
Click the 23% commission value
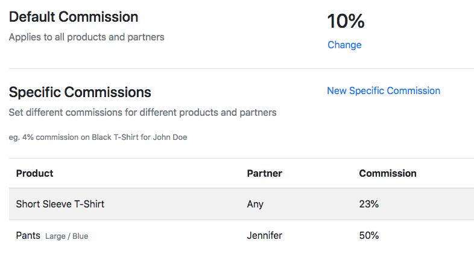point(368,204)
